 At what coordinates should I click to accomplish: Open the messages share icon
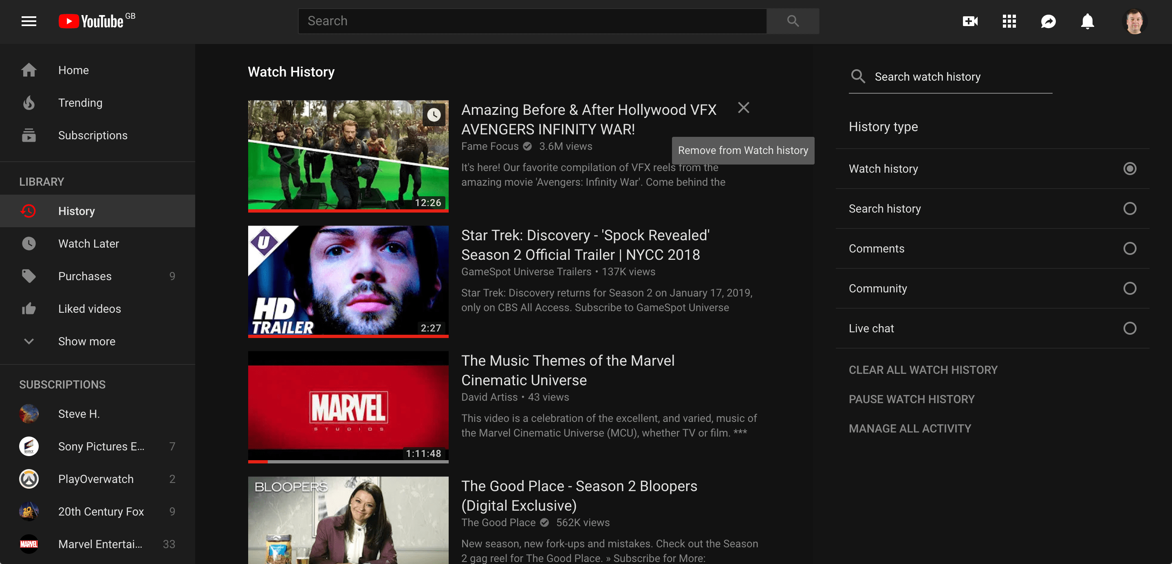[x=1048, y=21]
